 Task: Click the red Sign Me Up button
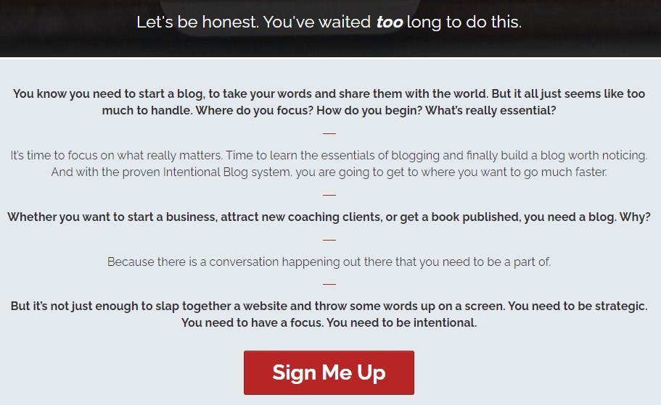pyautogui.click(x=329, y=372)
